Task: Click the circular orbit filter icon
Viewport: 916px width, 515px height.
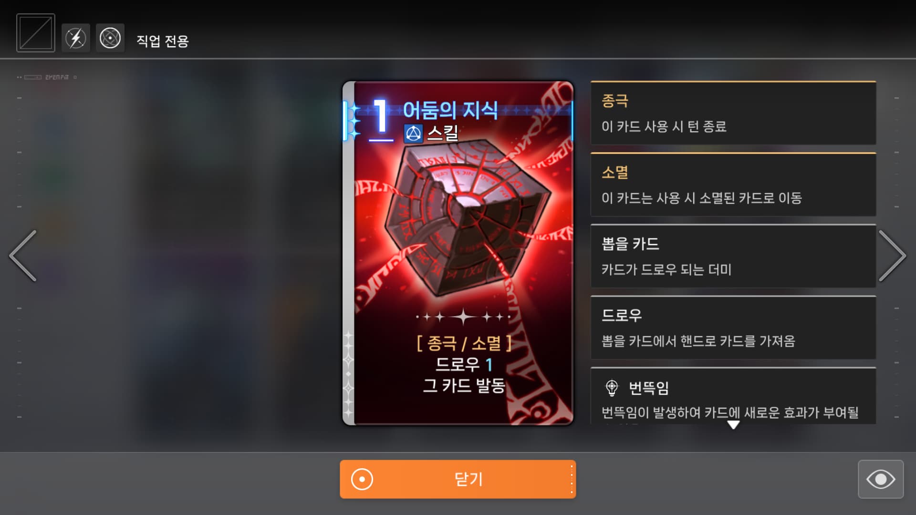Action: pyautogui.click(x=110, y=38)
